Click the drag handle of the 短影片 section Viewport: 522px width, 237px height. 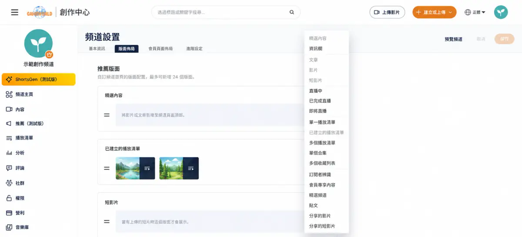pos(107,221)
